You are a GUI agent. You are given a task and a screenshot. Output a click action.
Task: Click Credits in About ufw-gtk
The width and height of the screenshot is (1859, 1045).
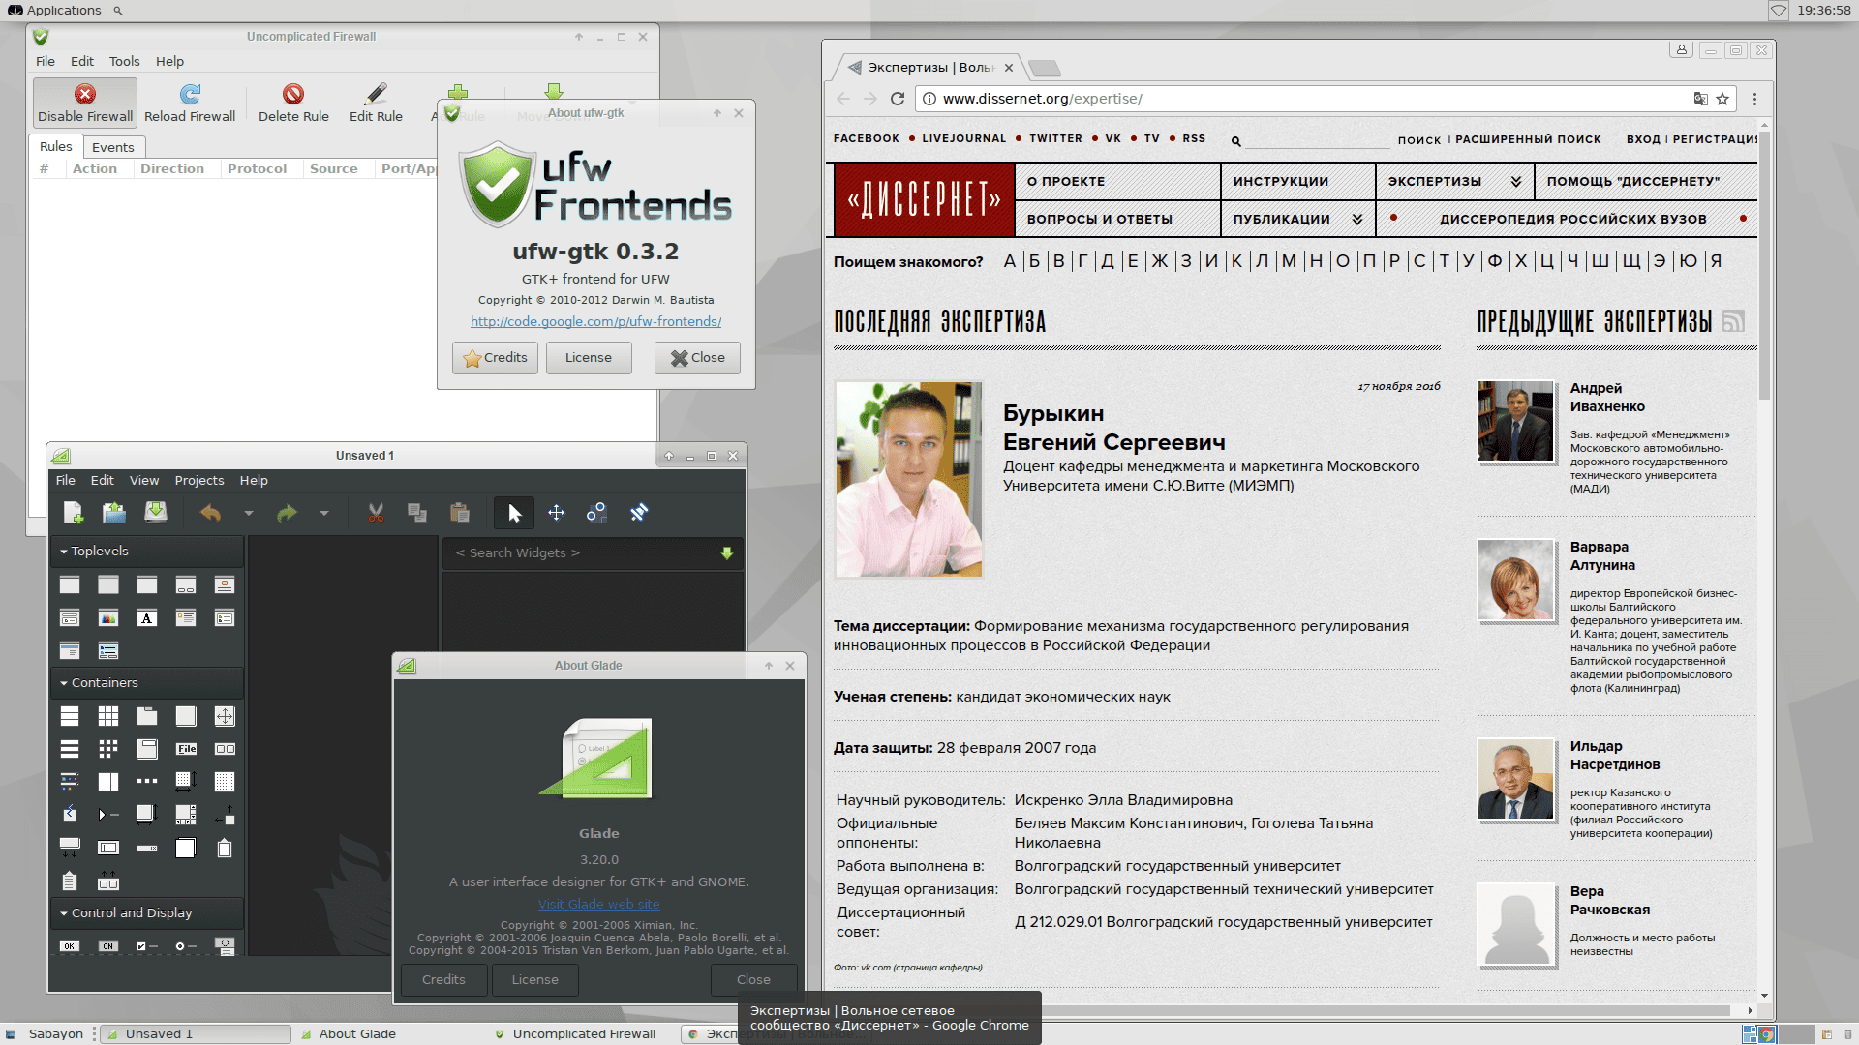click(495, 358)
